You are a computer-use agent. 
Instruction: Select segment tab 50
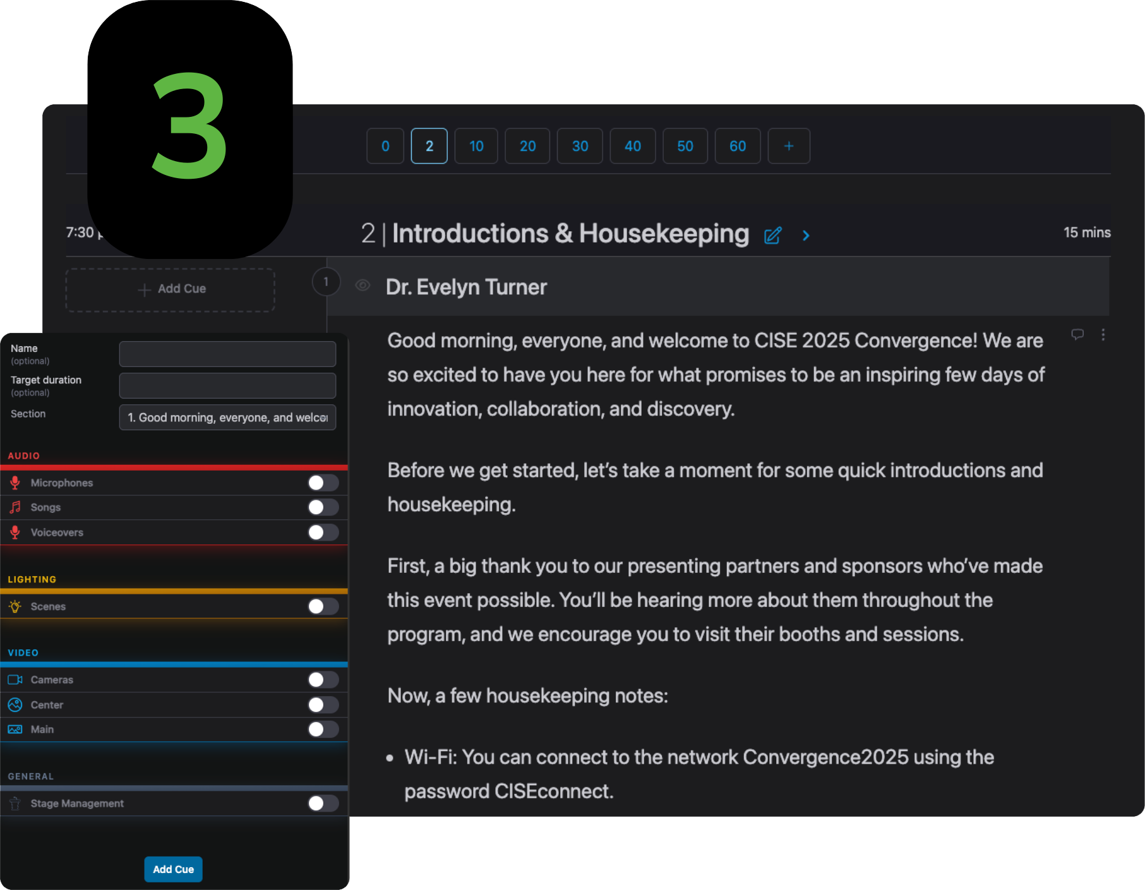(x=685, y=146)
